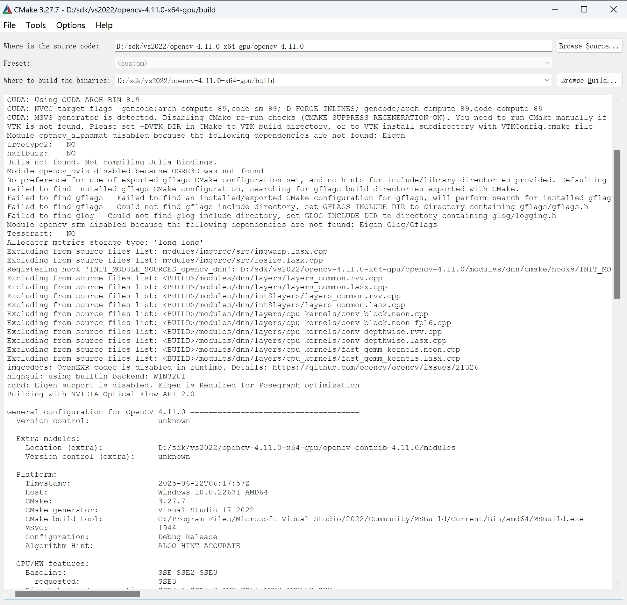Expand the build directory history dropdown
This screenshot has height=605, width=627.
[547, 80]
